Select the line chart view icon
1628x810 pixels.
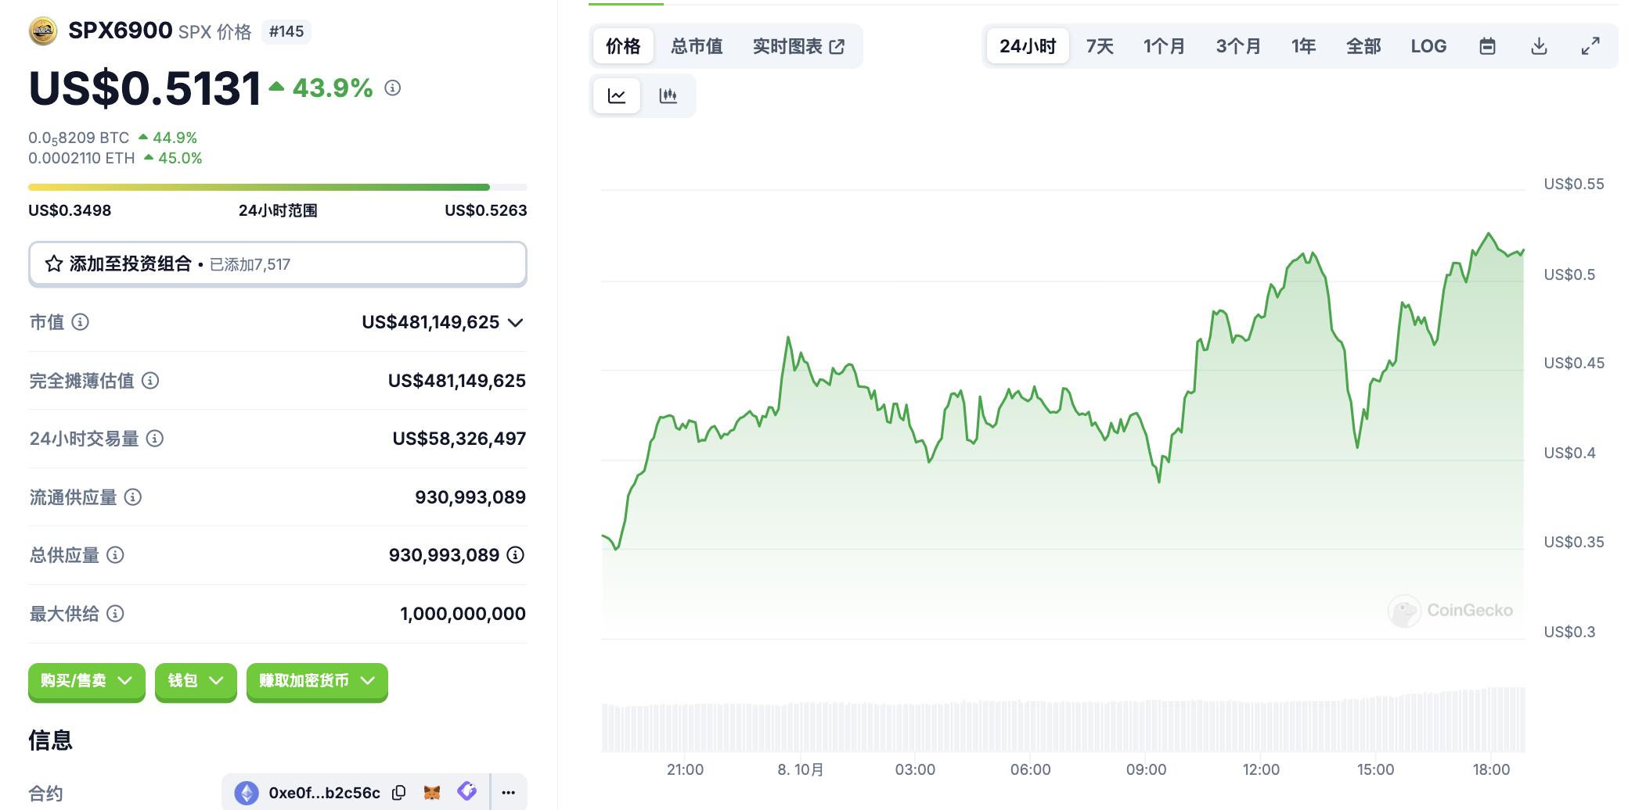point(617,96)
